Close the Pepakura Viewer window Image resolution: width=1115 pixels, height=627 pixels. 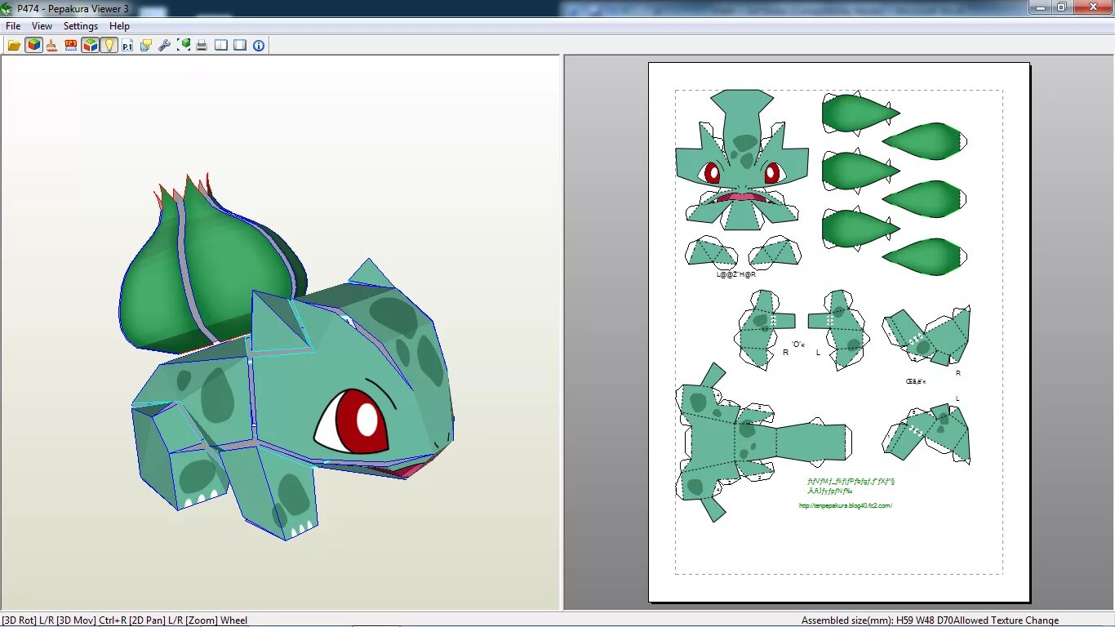click(x=1092, y=7)
